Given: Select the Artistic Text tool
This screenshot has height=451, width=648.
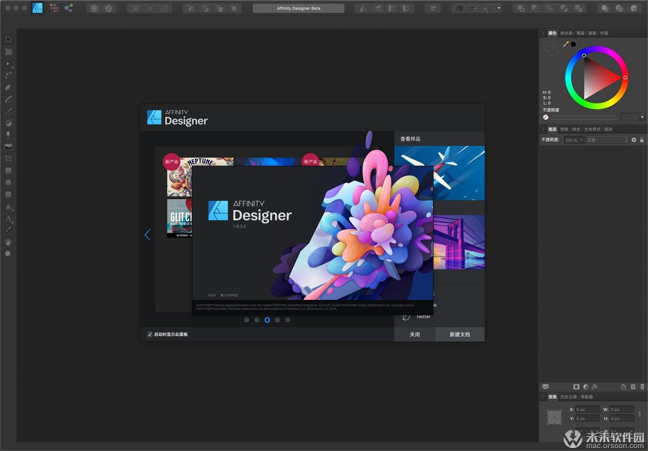Looking at the screenshot, I should point(8,218).
